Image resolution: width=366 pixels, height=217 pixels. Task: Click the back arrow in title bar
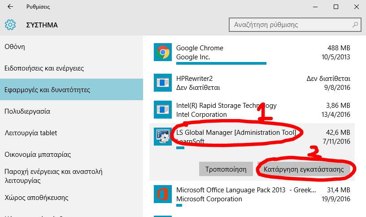(10, 7)
